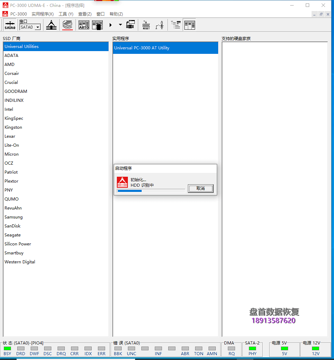The image size is (334, 360).
Task: Select KingSpec vendor
Action: tap(56, 118)
